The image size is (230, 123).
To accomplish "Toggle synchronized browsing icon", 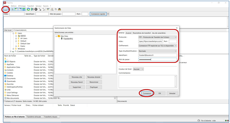I will pos(56,9).
